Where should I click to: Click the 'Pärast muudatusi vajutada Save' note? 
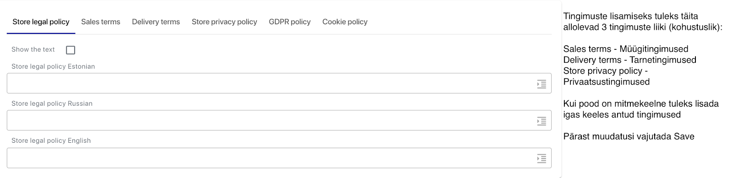629,136
